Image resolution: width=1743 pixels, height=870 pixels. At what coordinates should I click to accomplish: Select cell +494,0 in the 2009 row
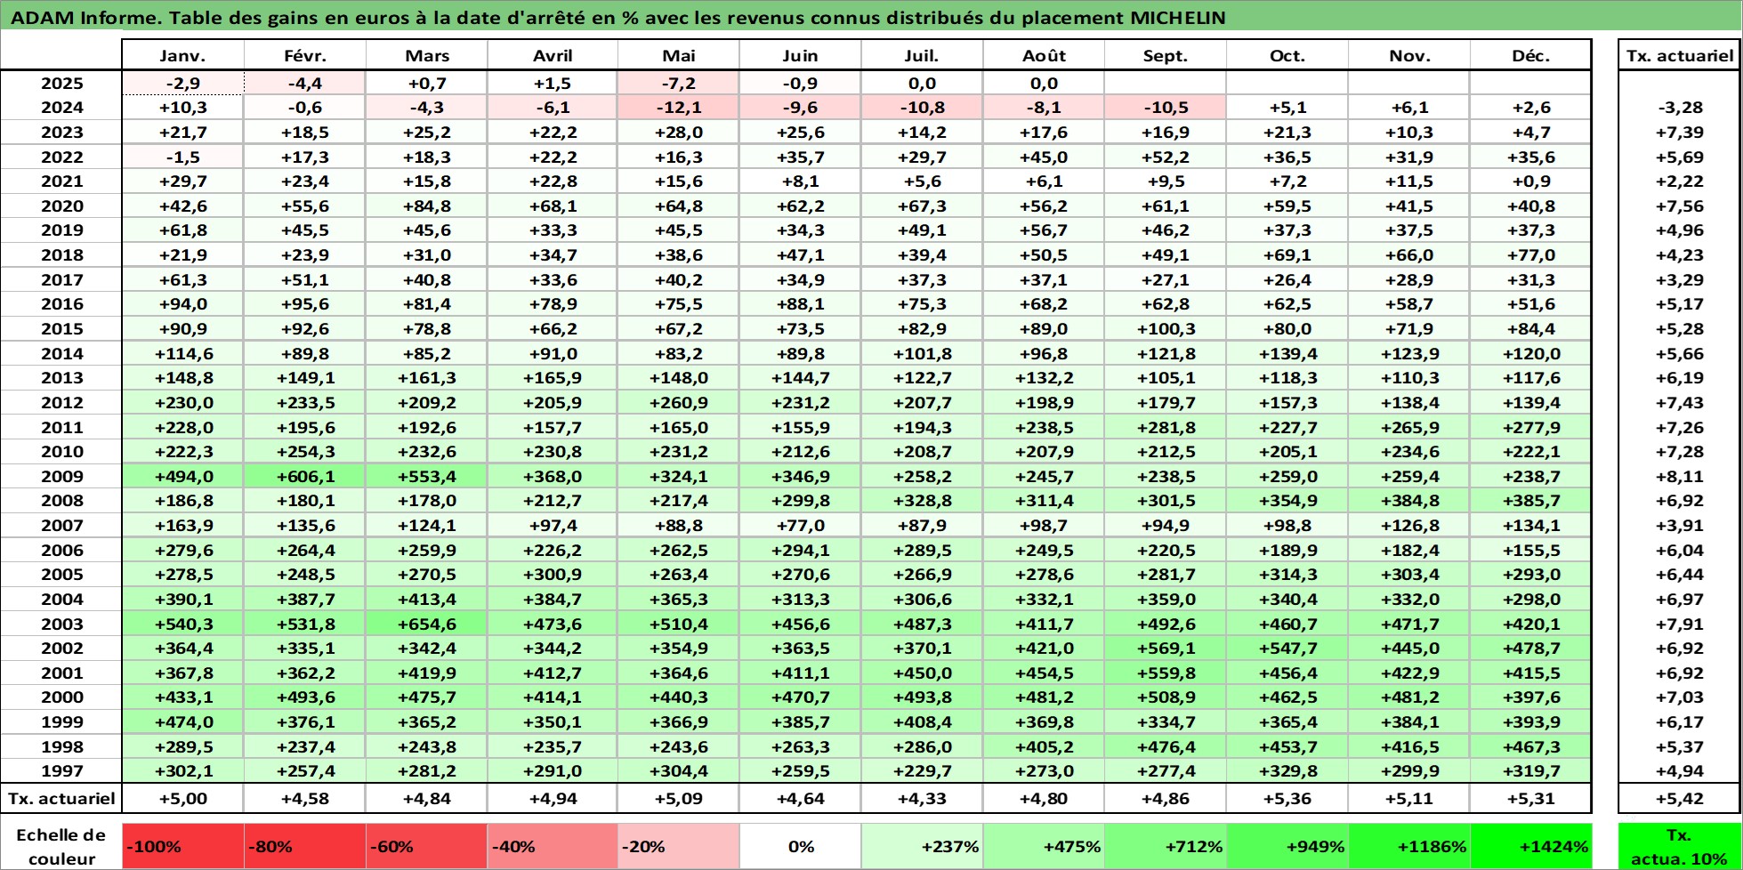[182, 476]
